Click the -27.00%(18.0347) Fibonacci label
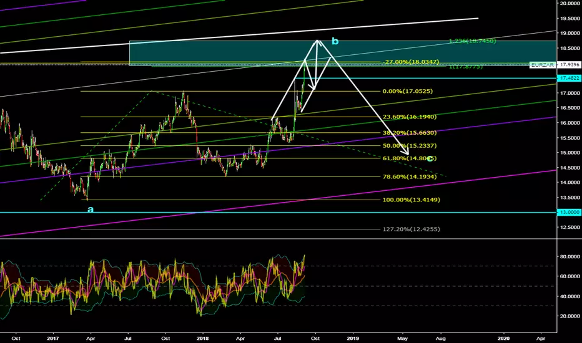The width and height of the screenshot is (582, 343). (411, 62)
